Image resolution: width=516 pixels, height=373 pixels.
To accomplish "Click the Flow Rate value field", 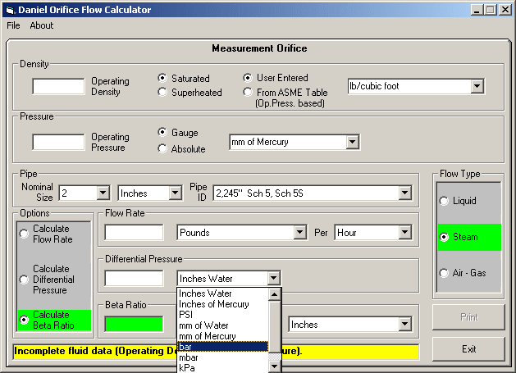I will click(x=134, y=233).
